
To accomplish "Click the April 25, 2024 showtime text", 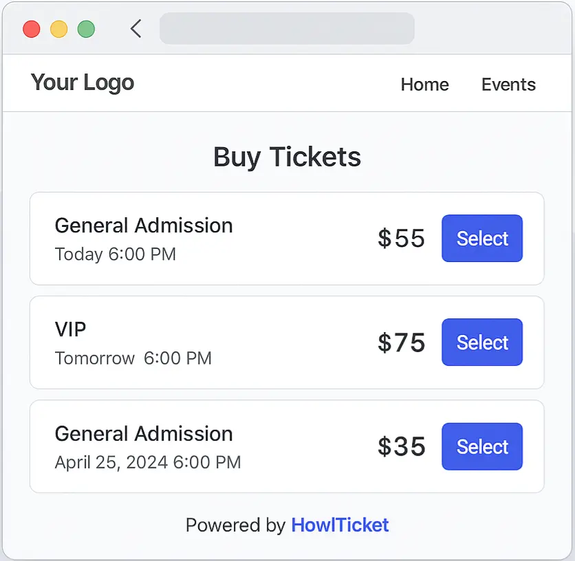I will (148, 462).
